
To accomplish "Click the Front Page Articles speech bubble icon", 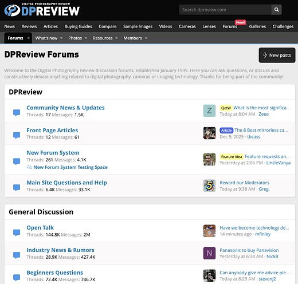I will tap(17, 135).
